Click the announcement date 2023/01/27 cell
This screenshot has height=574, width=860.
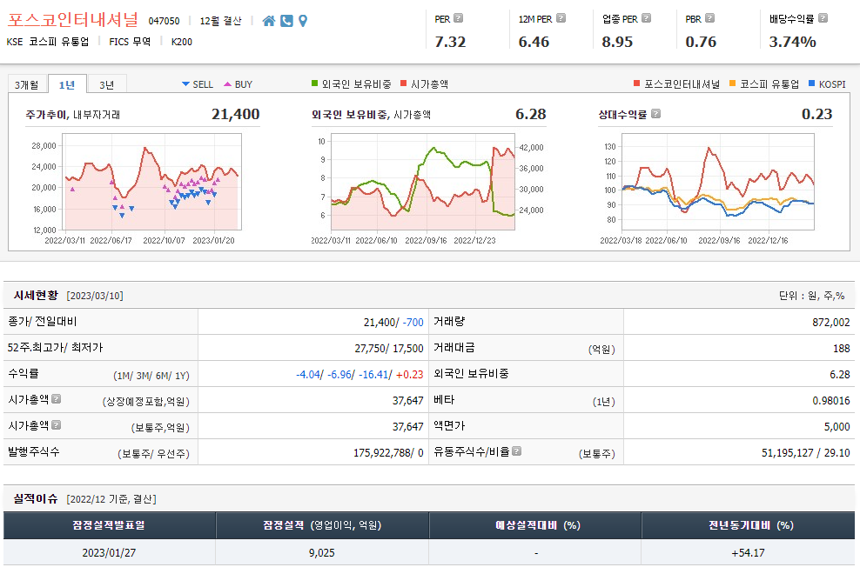(x=109, y=552)
